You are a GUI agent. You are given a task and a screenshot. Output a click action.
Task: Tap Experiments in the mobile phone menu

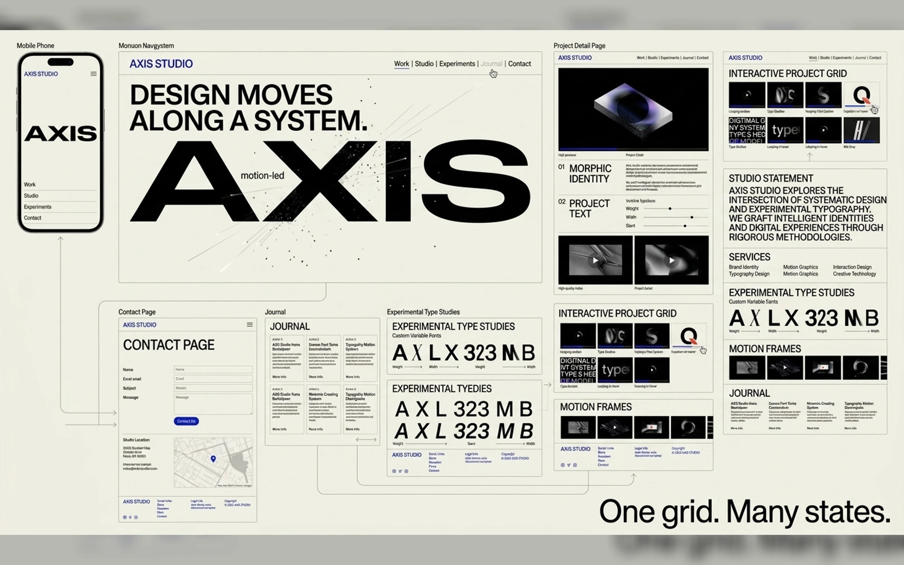pos(38,207)
